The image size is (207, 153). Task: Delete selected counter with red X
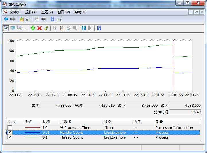(39, 28)
